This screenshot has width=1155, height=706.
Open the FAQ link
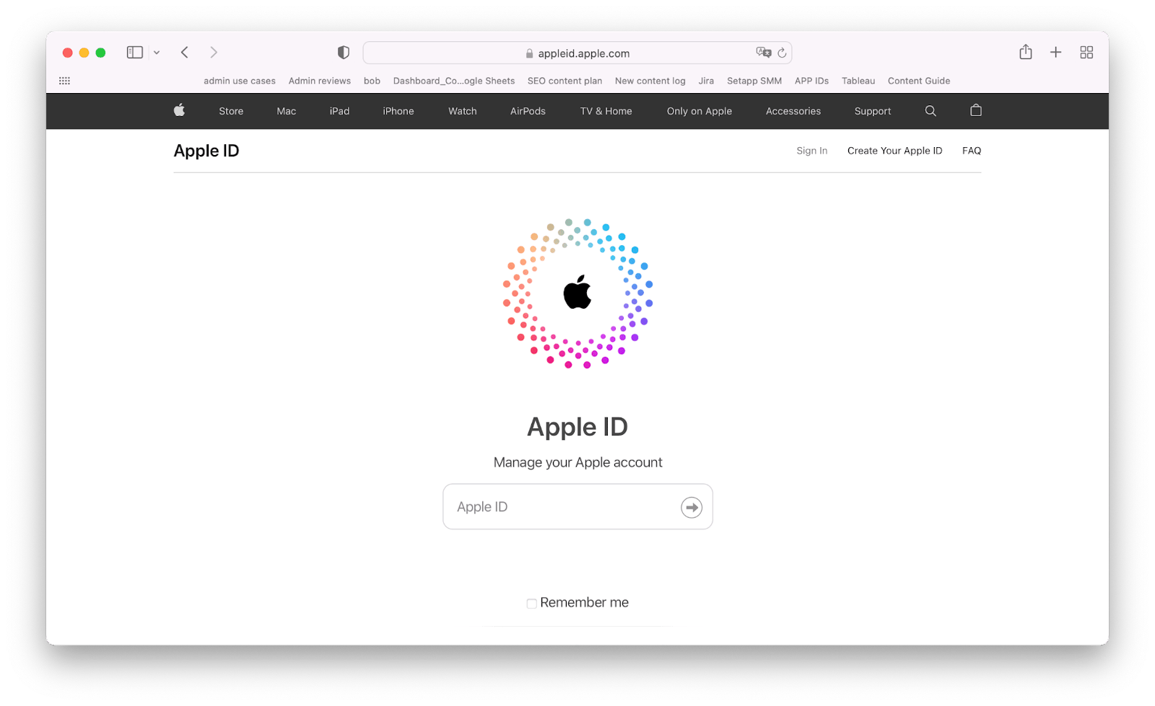click(972, 151)
